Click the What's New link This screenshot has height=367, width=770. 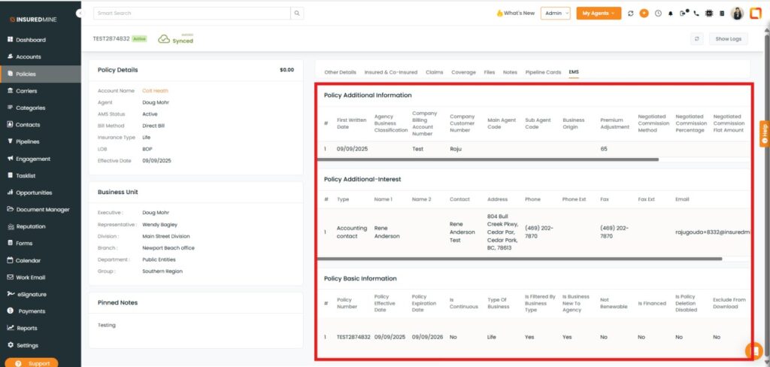click(516, 14)
